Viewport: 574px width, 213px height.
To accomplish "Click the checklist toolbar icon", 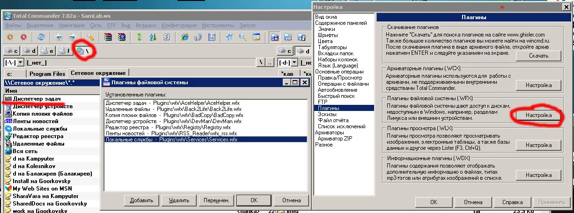I will 167,37.
